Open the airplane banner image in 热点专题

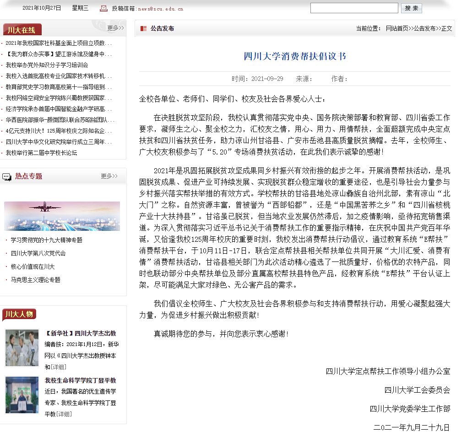(x=62, y=216)
